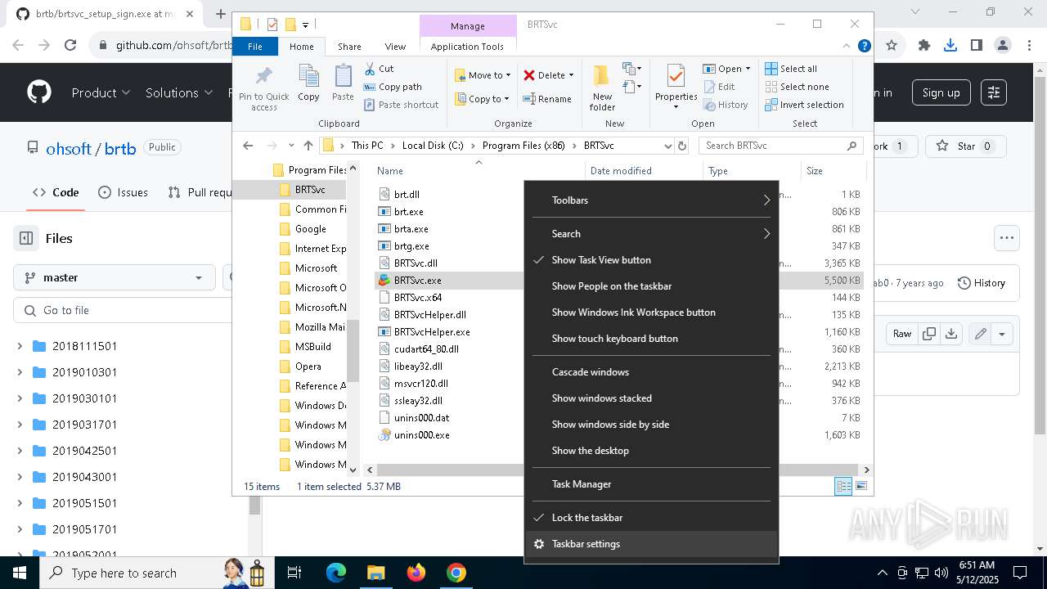This screenshot has width=1047, height=589.
Task: Switch to details view layout icon
Action: (x=843, y=486)
